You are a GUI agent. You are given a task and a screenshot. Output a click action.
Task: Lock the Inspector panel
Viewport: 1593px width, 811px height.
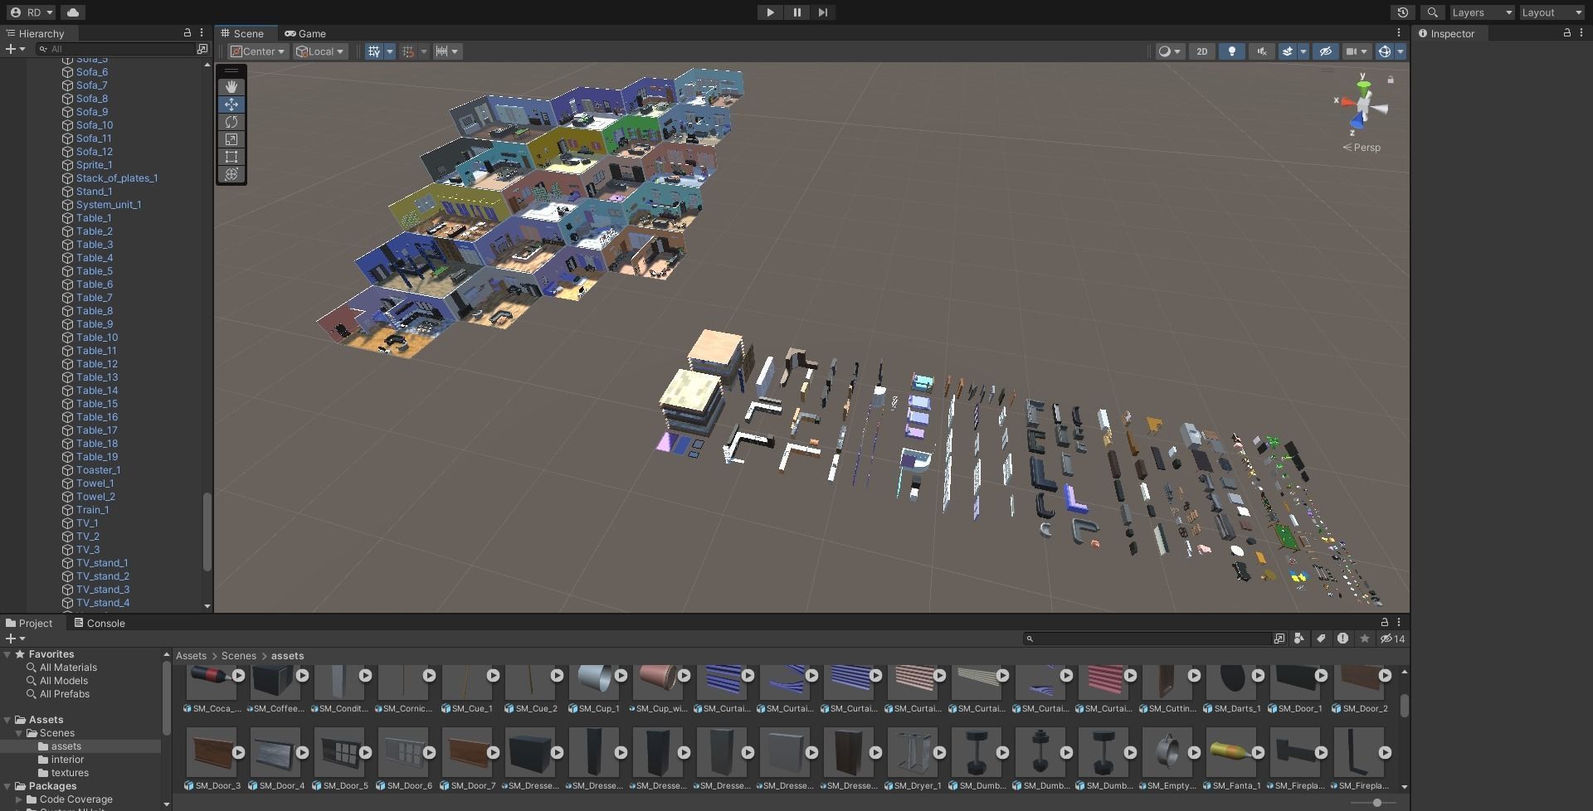pyautogui.click(x=1567, y=33)
